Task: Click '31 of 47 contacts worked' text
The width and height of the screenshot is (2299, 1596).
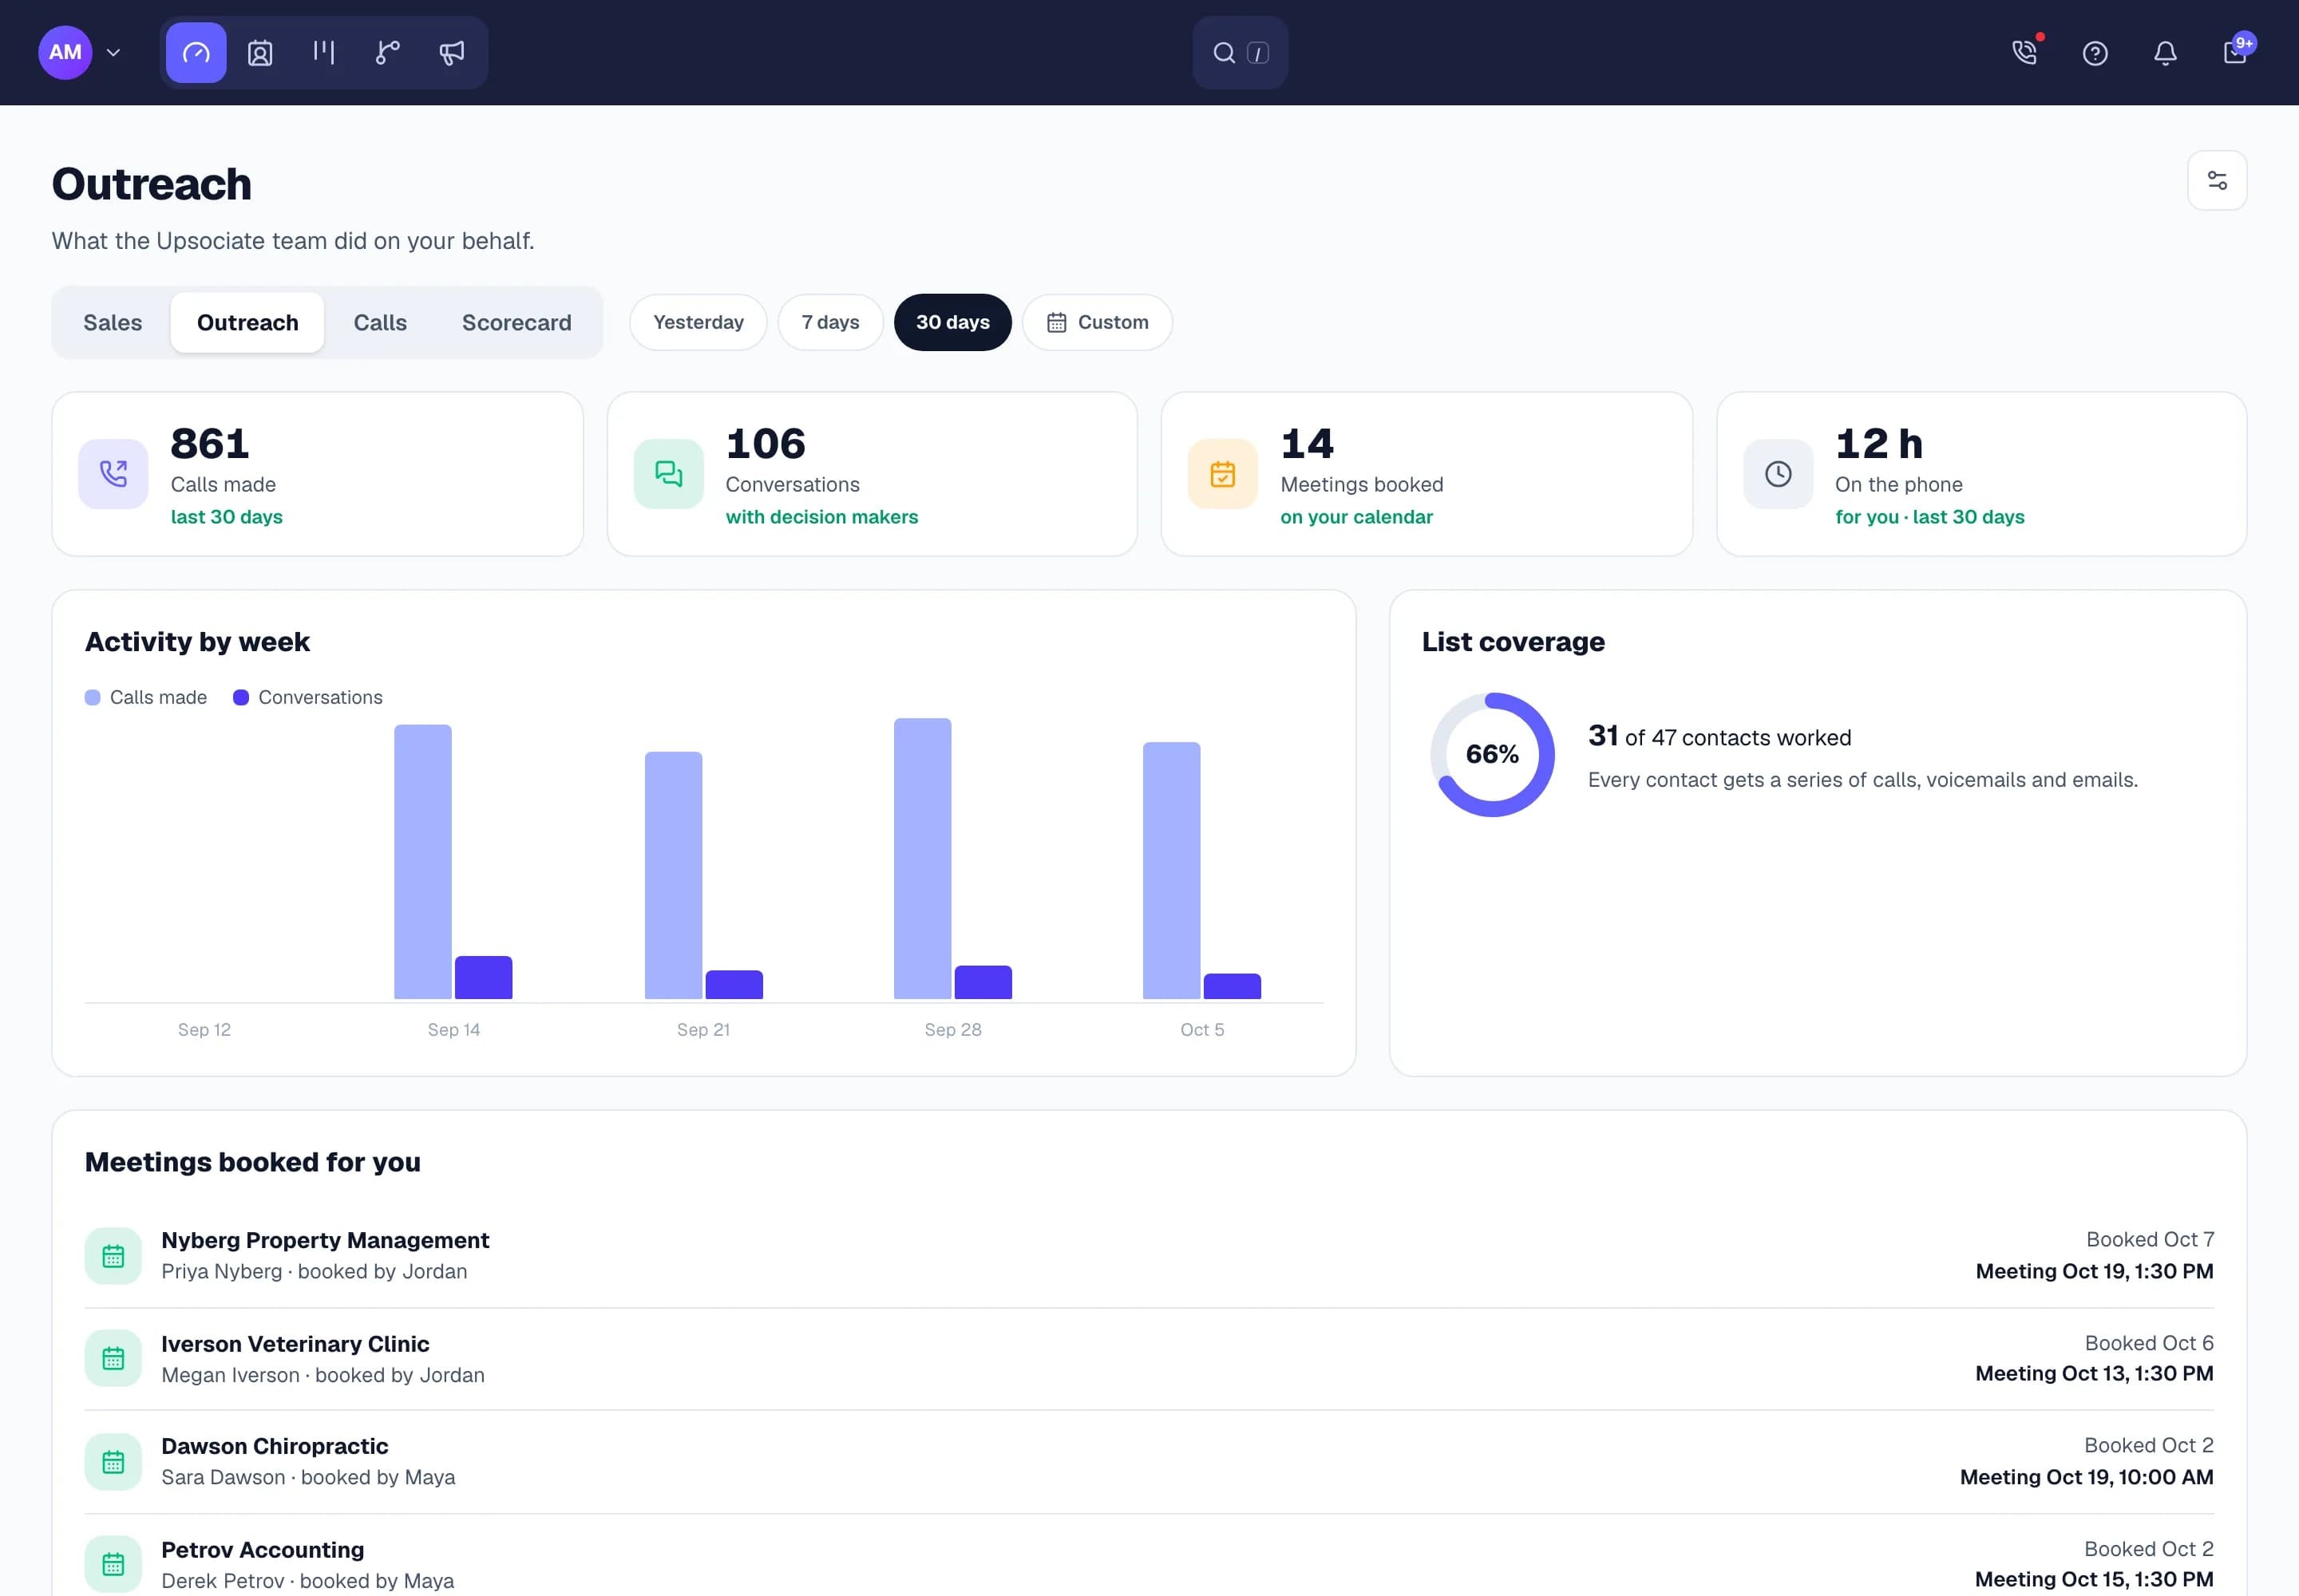Action: 1719,737
